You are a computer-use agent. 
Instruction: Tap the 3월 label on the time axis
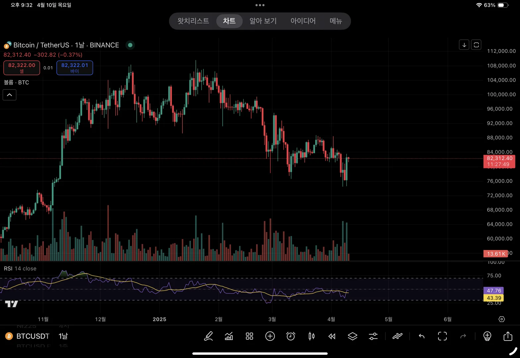point(272,319)
